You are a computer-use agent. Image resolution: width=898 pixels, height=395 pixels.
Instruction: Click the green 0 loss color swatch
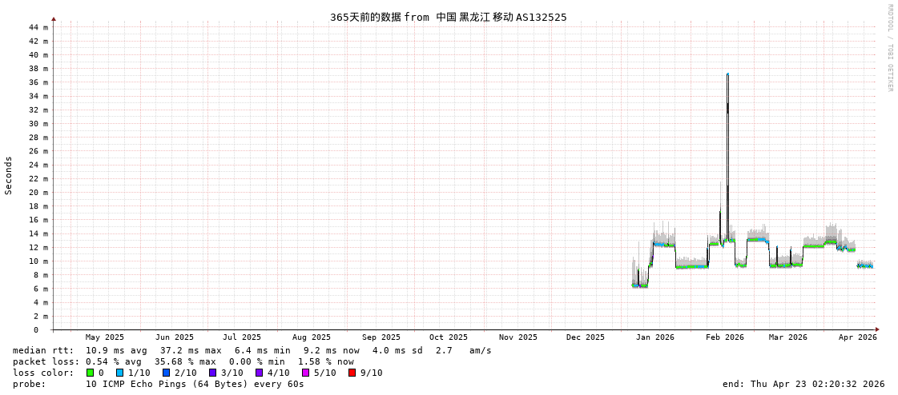91,373
